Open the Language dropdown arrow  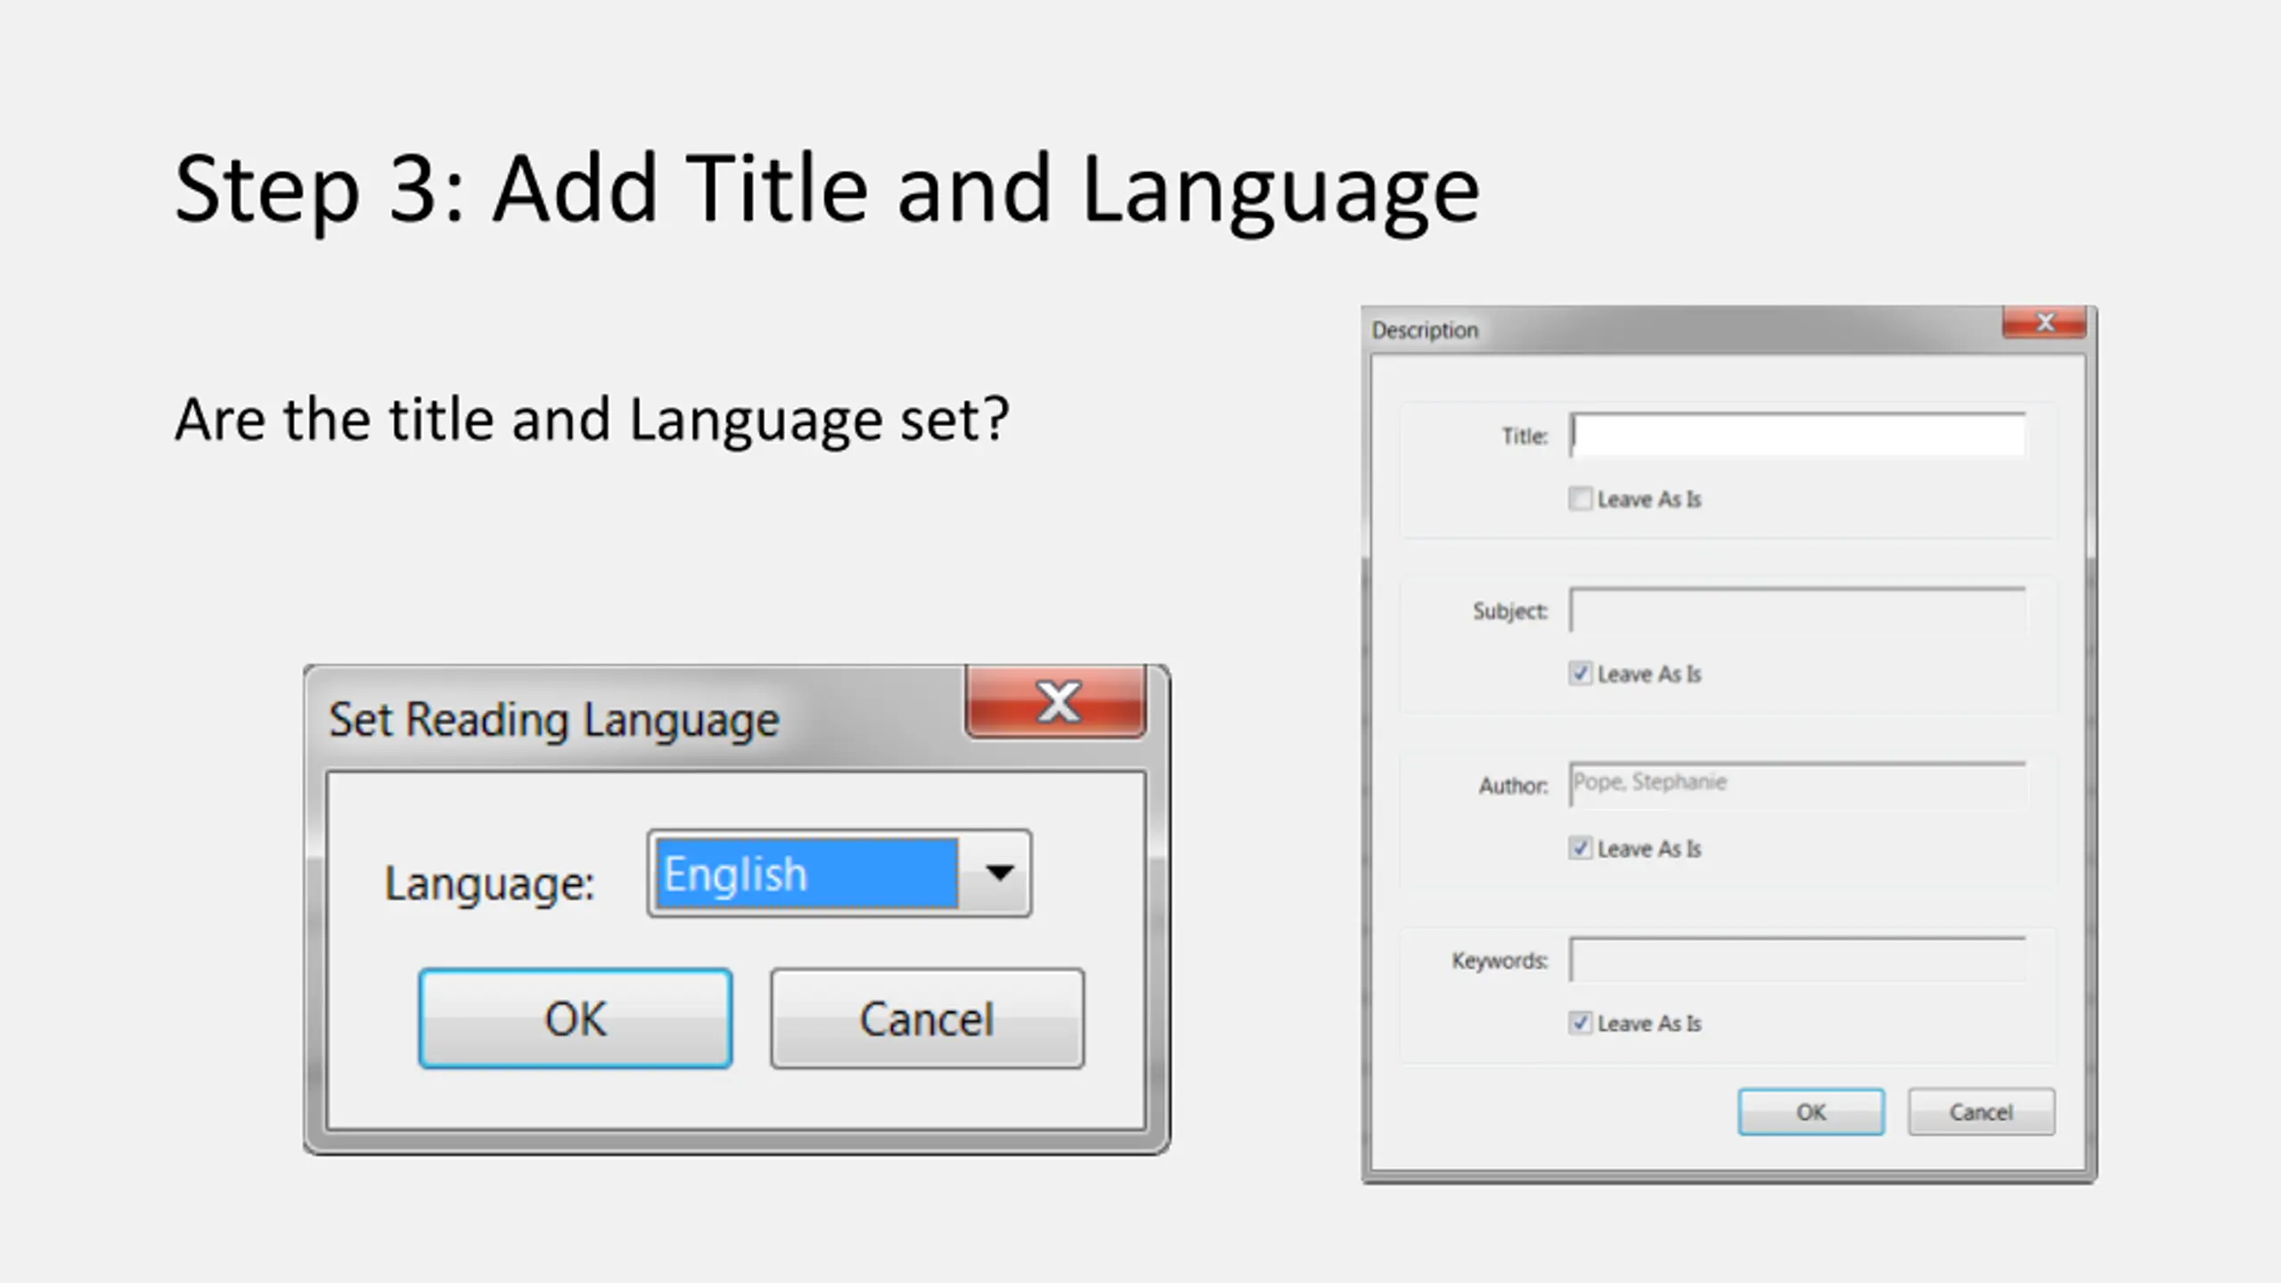tap(999, 873)
